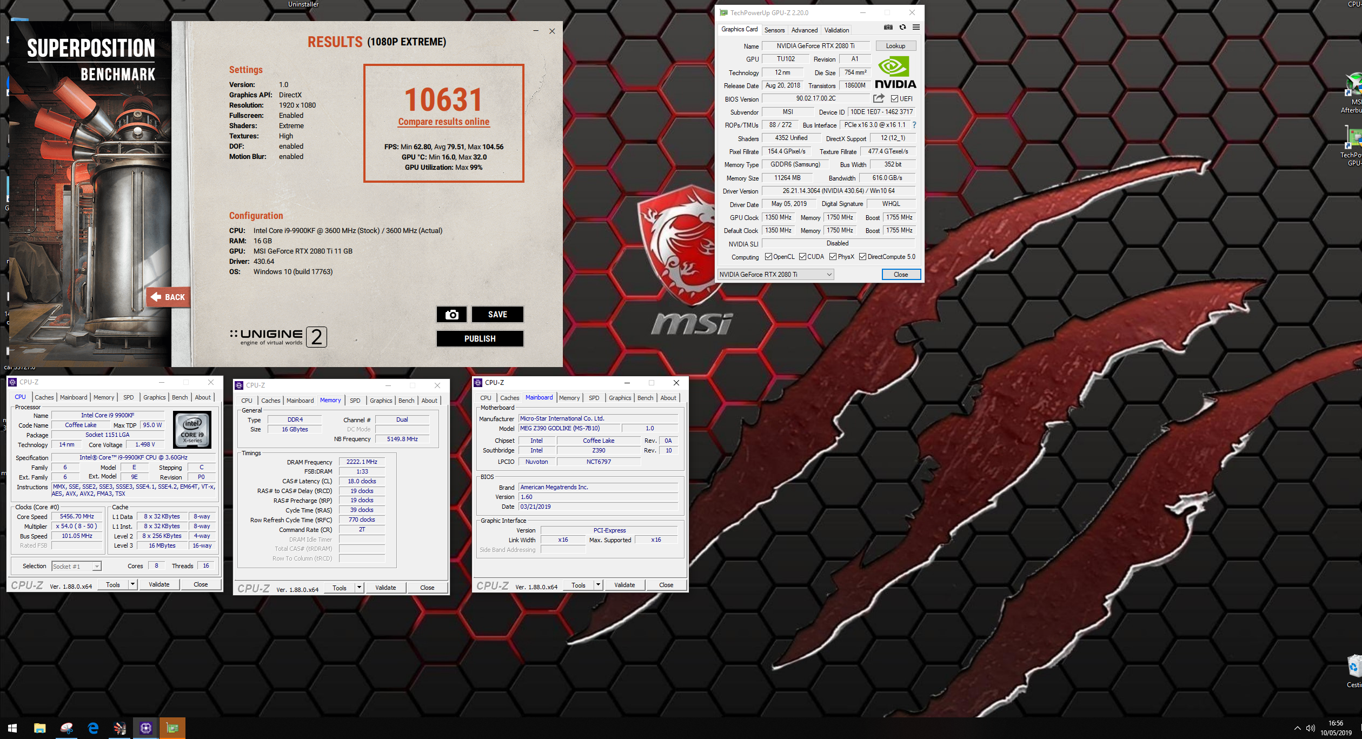Toggle the DirectCompute 5.0 checkbox
Screen dimensions: 1362x739
[862, 257]
